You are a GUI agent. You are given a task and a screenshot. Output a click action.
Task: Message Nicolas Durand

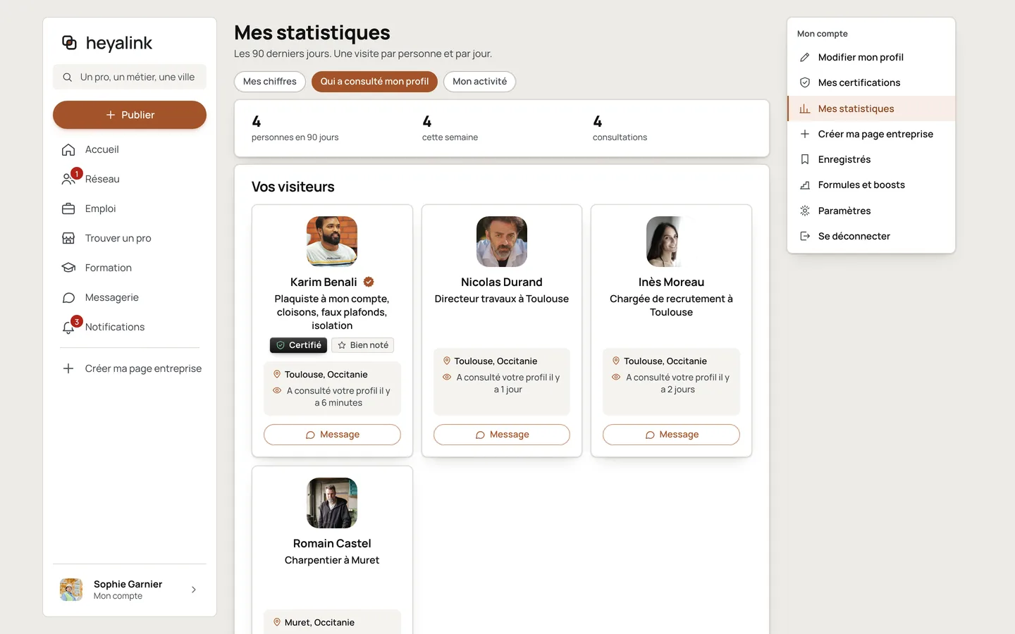point(502,435)
